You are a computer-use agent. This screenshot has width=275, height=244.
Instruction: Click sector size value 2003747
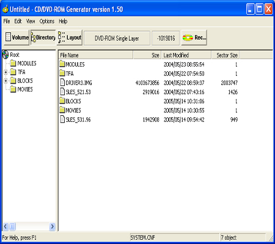click(229, 83)
